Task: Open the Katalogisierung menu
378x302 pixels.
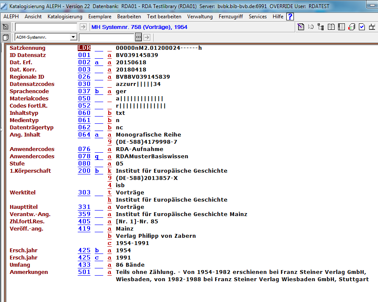Action: coord(65,17)
